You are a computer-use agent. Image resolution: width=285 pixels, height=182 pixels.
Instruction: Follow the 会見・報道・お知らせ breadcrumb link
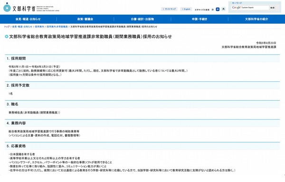click(22, 26)
